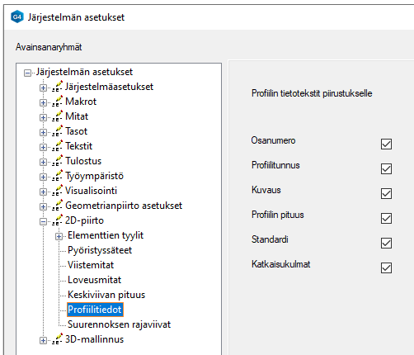Click the keyword icon beside 2D-piirto

coord(57,220)
